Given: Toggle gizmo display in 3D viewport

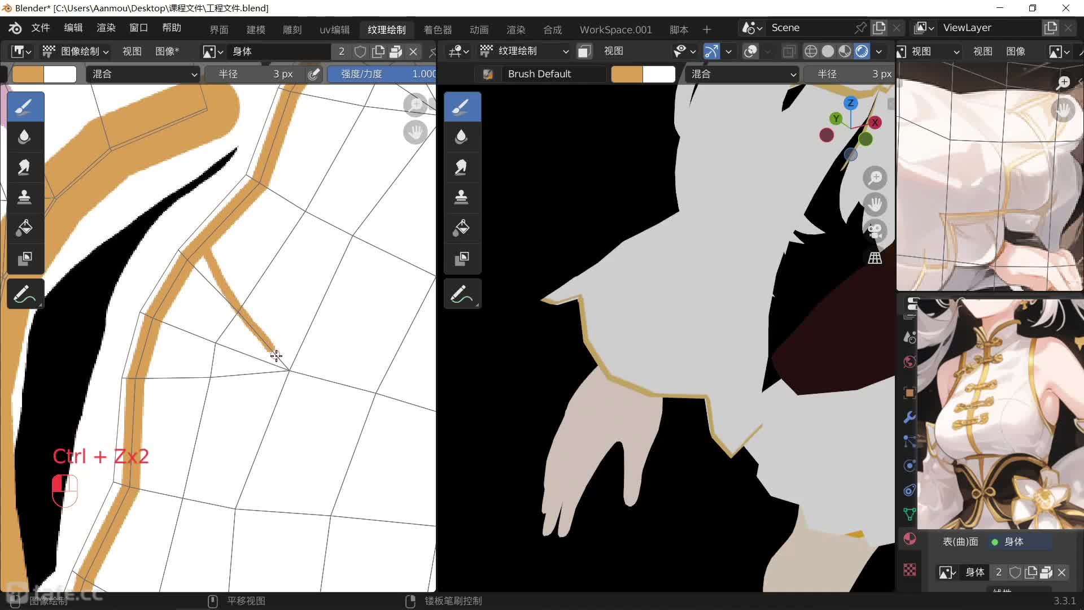Looking at the screenshot, I should pyautogui.click(x=711, y=51).
